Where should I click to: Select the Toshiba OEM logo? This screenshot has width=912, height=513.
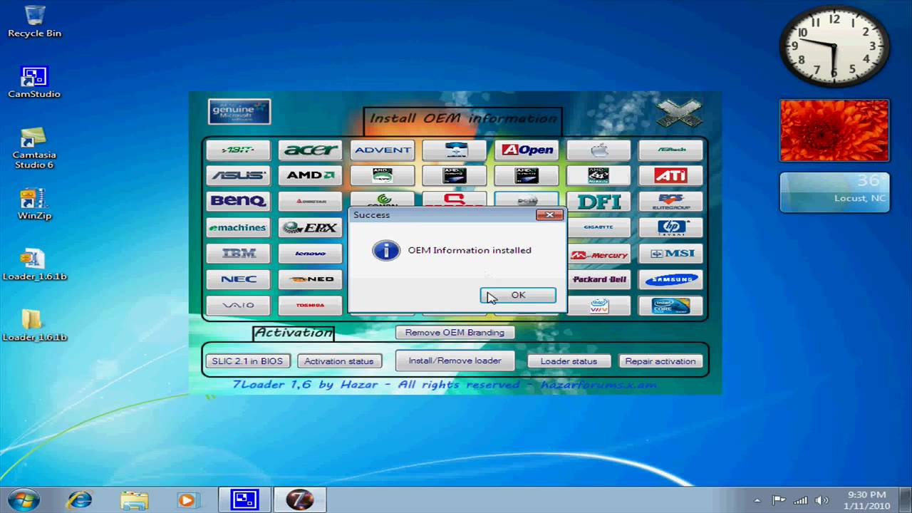pos(311,305)
